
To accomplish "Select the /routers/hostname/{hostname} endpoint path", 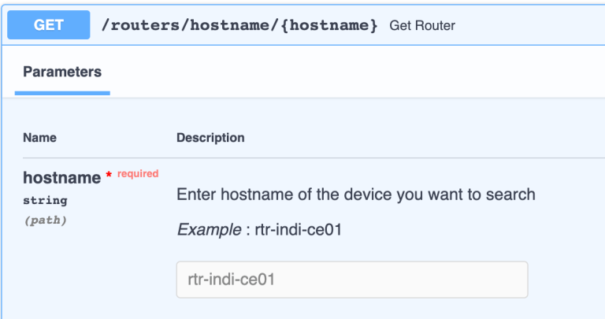I will 239,25.
